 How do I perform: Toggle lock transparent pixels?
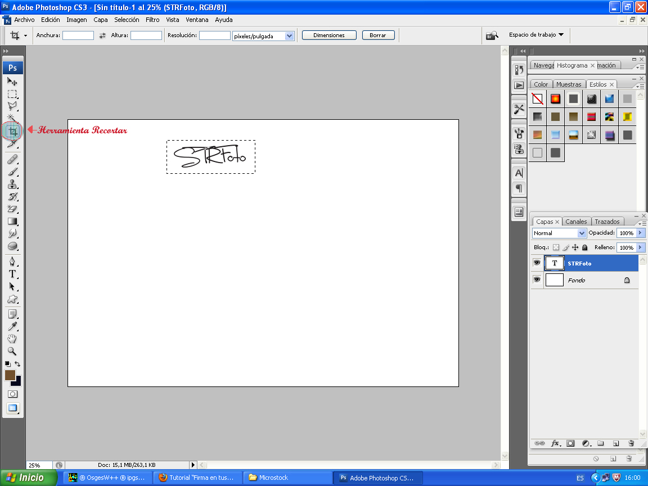[x=556, y=247]
